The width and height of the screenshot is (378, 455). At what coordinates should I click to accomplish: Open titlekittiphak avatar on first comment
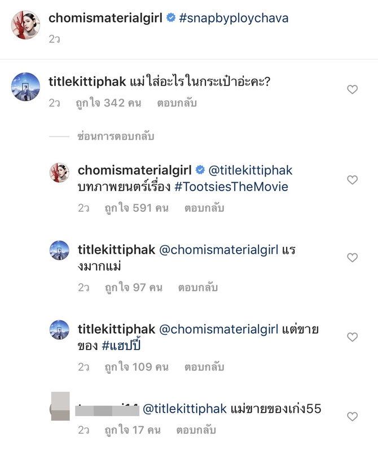point(25,86)
